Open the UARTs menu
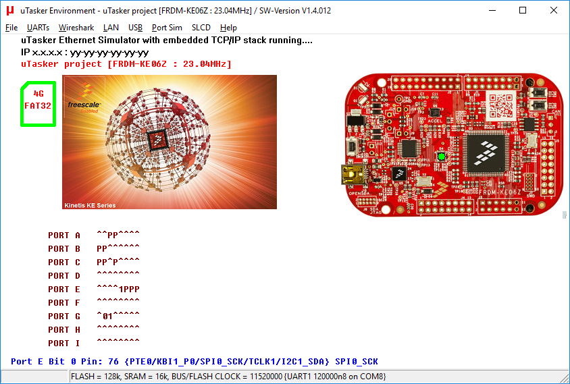570x384 pixels. (x=38, y=28)
